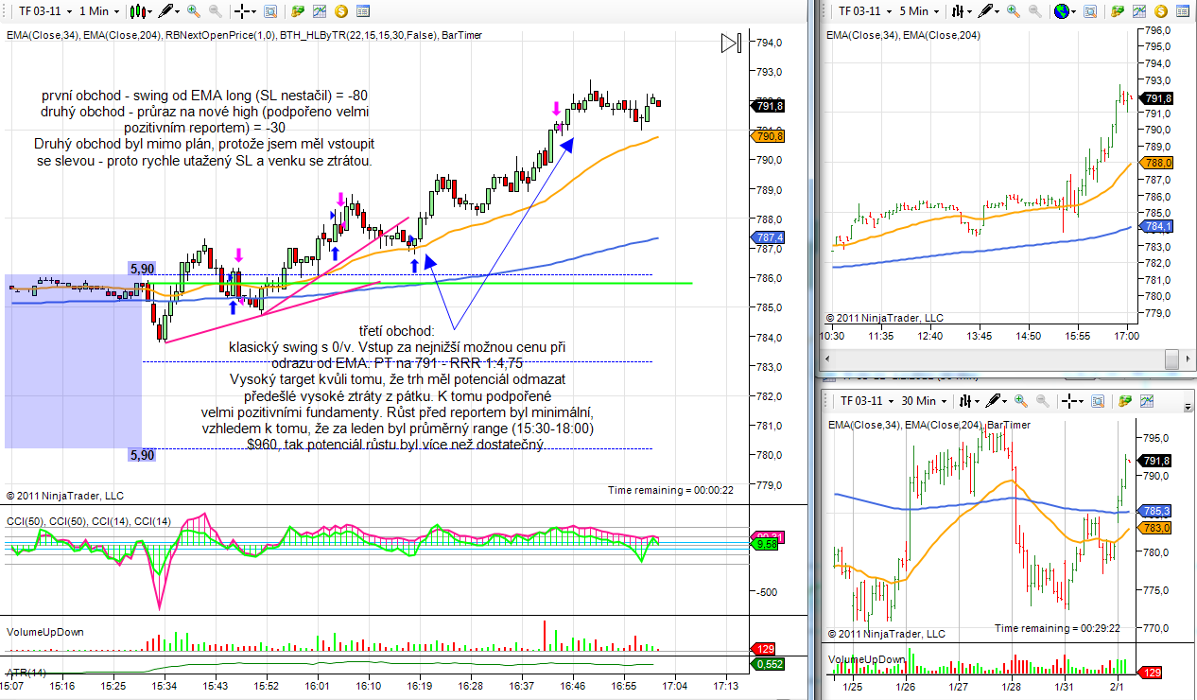
Task: Click orange price marker 788,0 in 5 Min chart
Action: pos(1156,163)
